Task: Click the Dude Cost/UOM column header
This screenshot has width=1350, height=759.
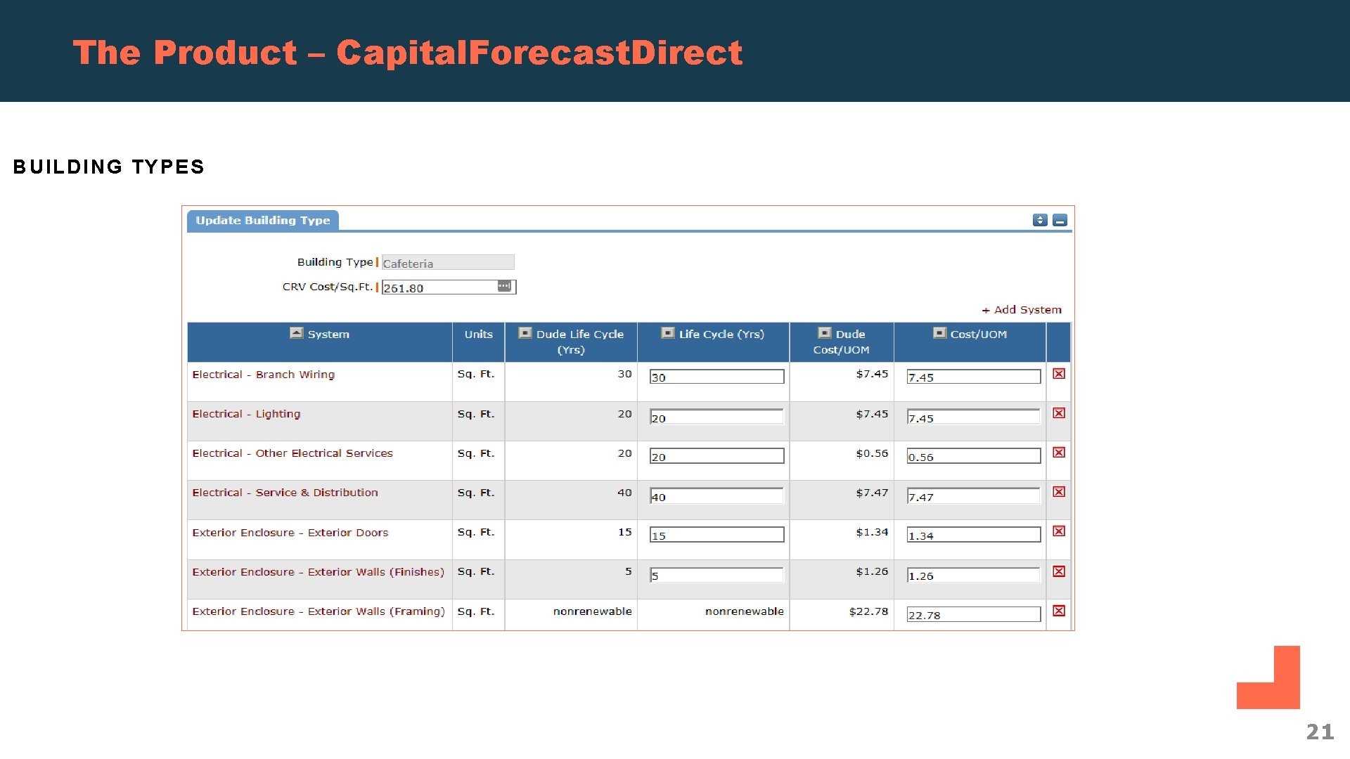Action: coord(842,342)
